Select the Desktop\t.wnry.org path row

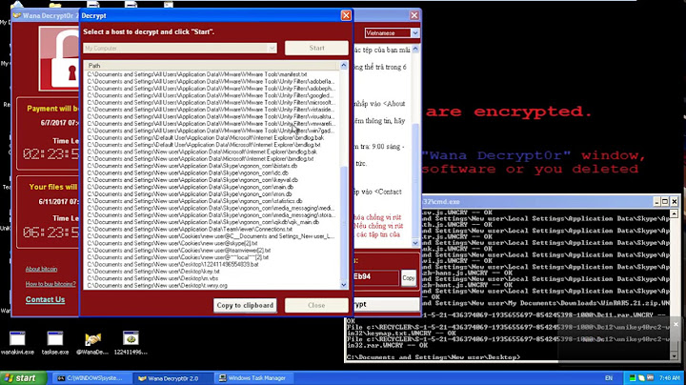coord(157,285)
